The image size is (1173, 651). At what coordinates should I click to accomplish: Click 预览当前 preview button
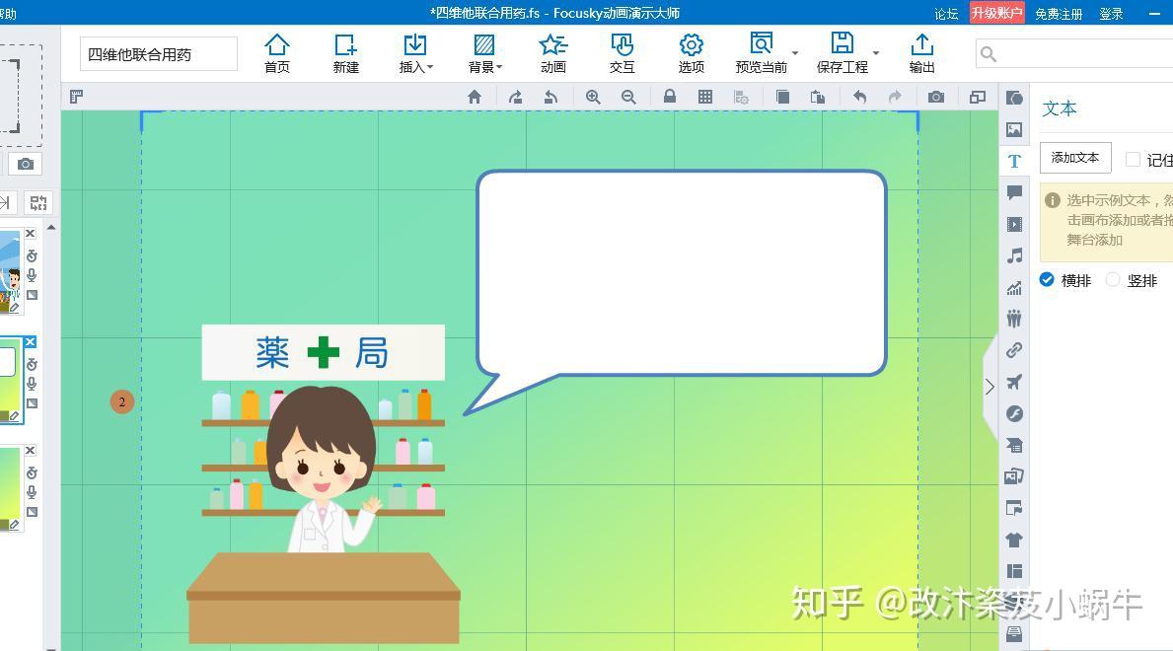tap(761, 53)
